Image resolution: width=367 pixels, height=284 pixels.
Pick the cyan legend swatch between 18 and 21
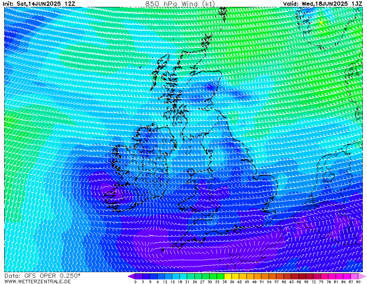pos(184,276)
